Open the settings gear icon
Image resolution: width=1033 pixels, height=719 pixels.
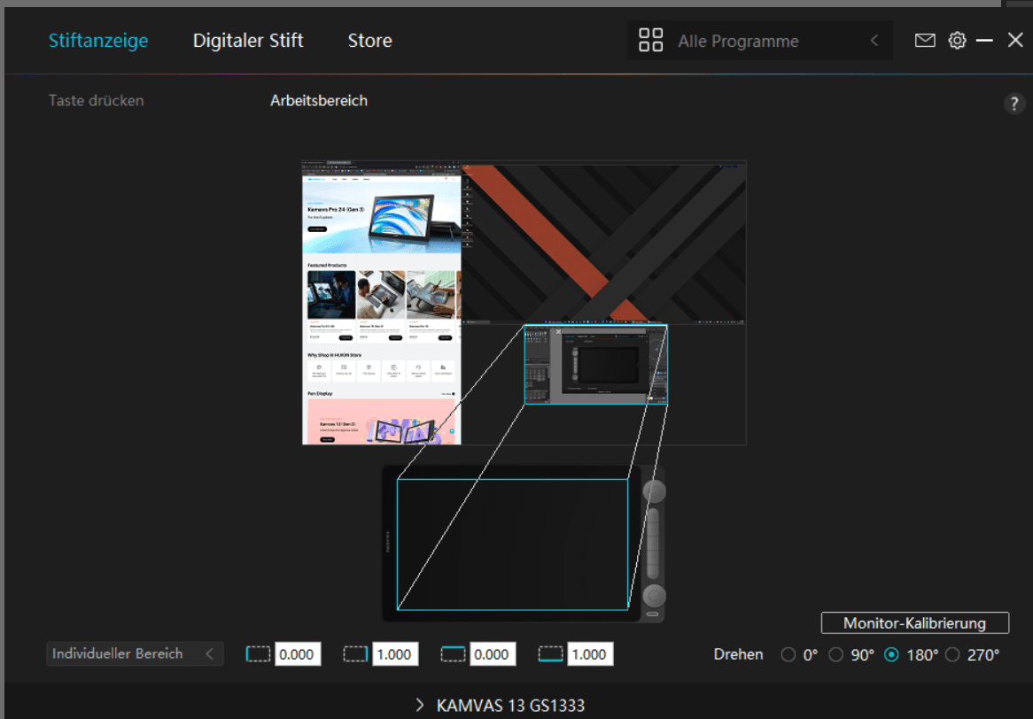point(957,40)
